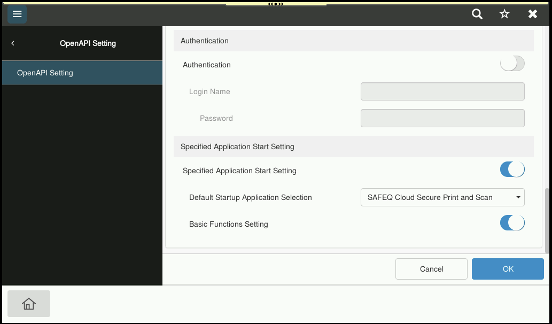Click the favorites star icon
Viewport: 552px width, 324px height.
[504, 14]
